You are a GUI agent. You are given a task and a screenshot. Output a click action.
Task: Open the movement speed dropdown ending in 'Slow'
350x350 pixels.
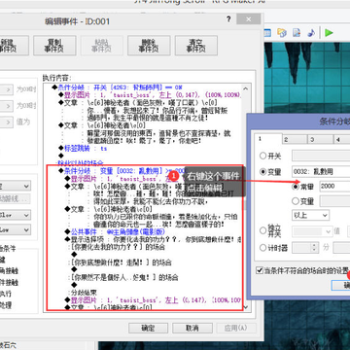[x=16, y=215]
